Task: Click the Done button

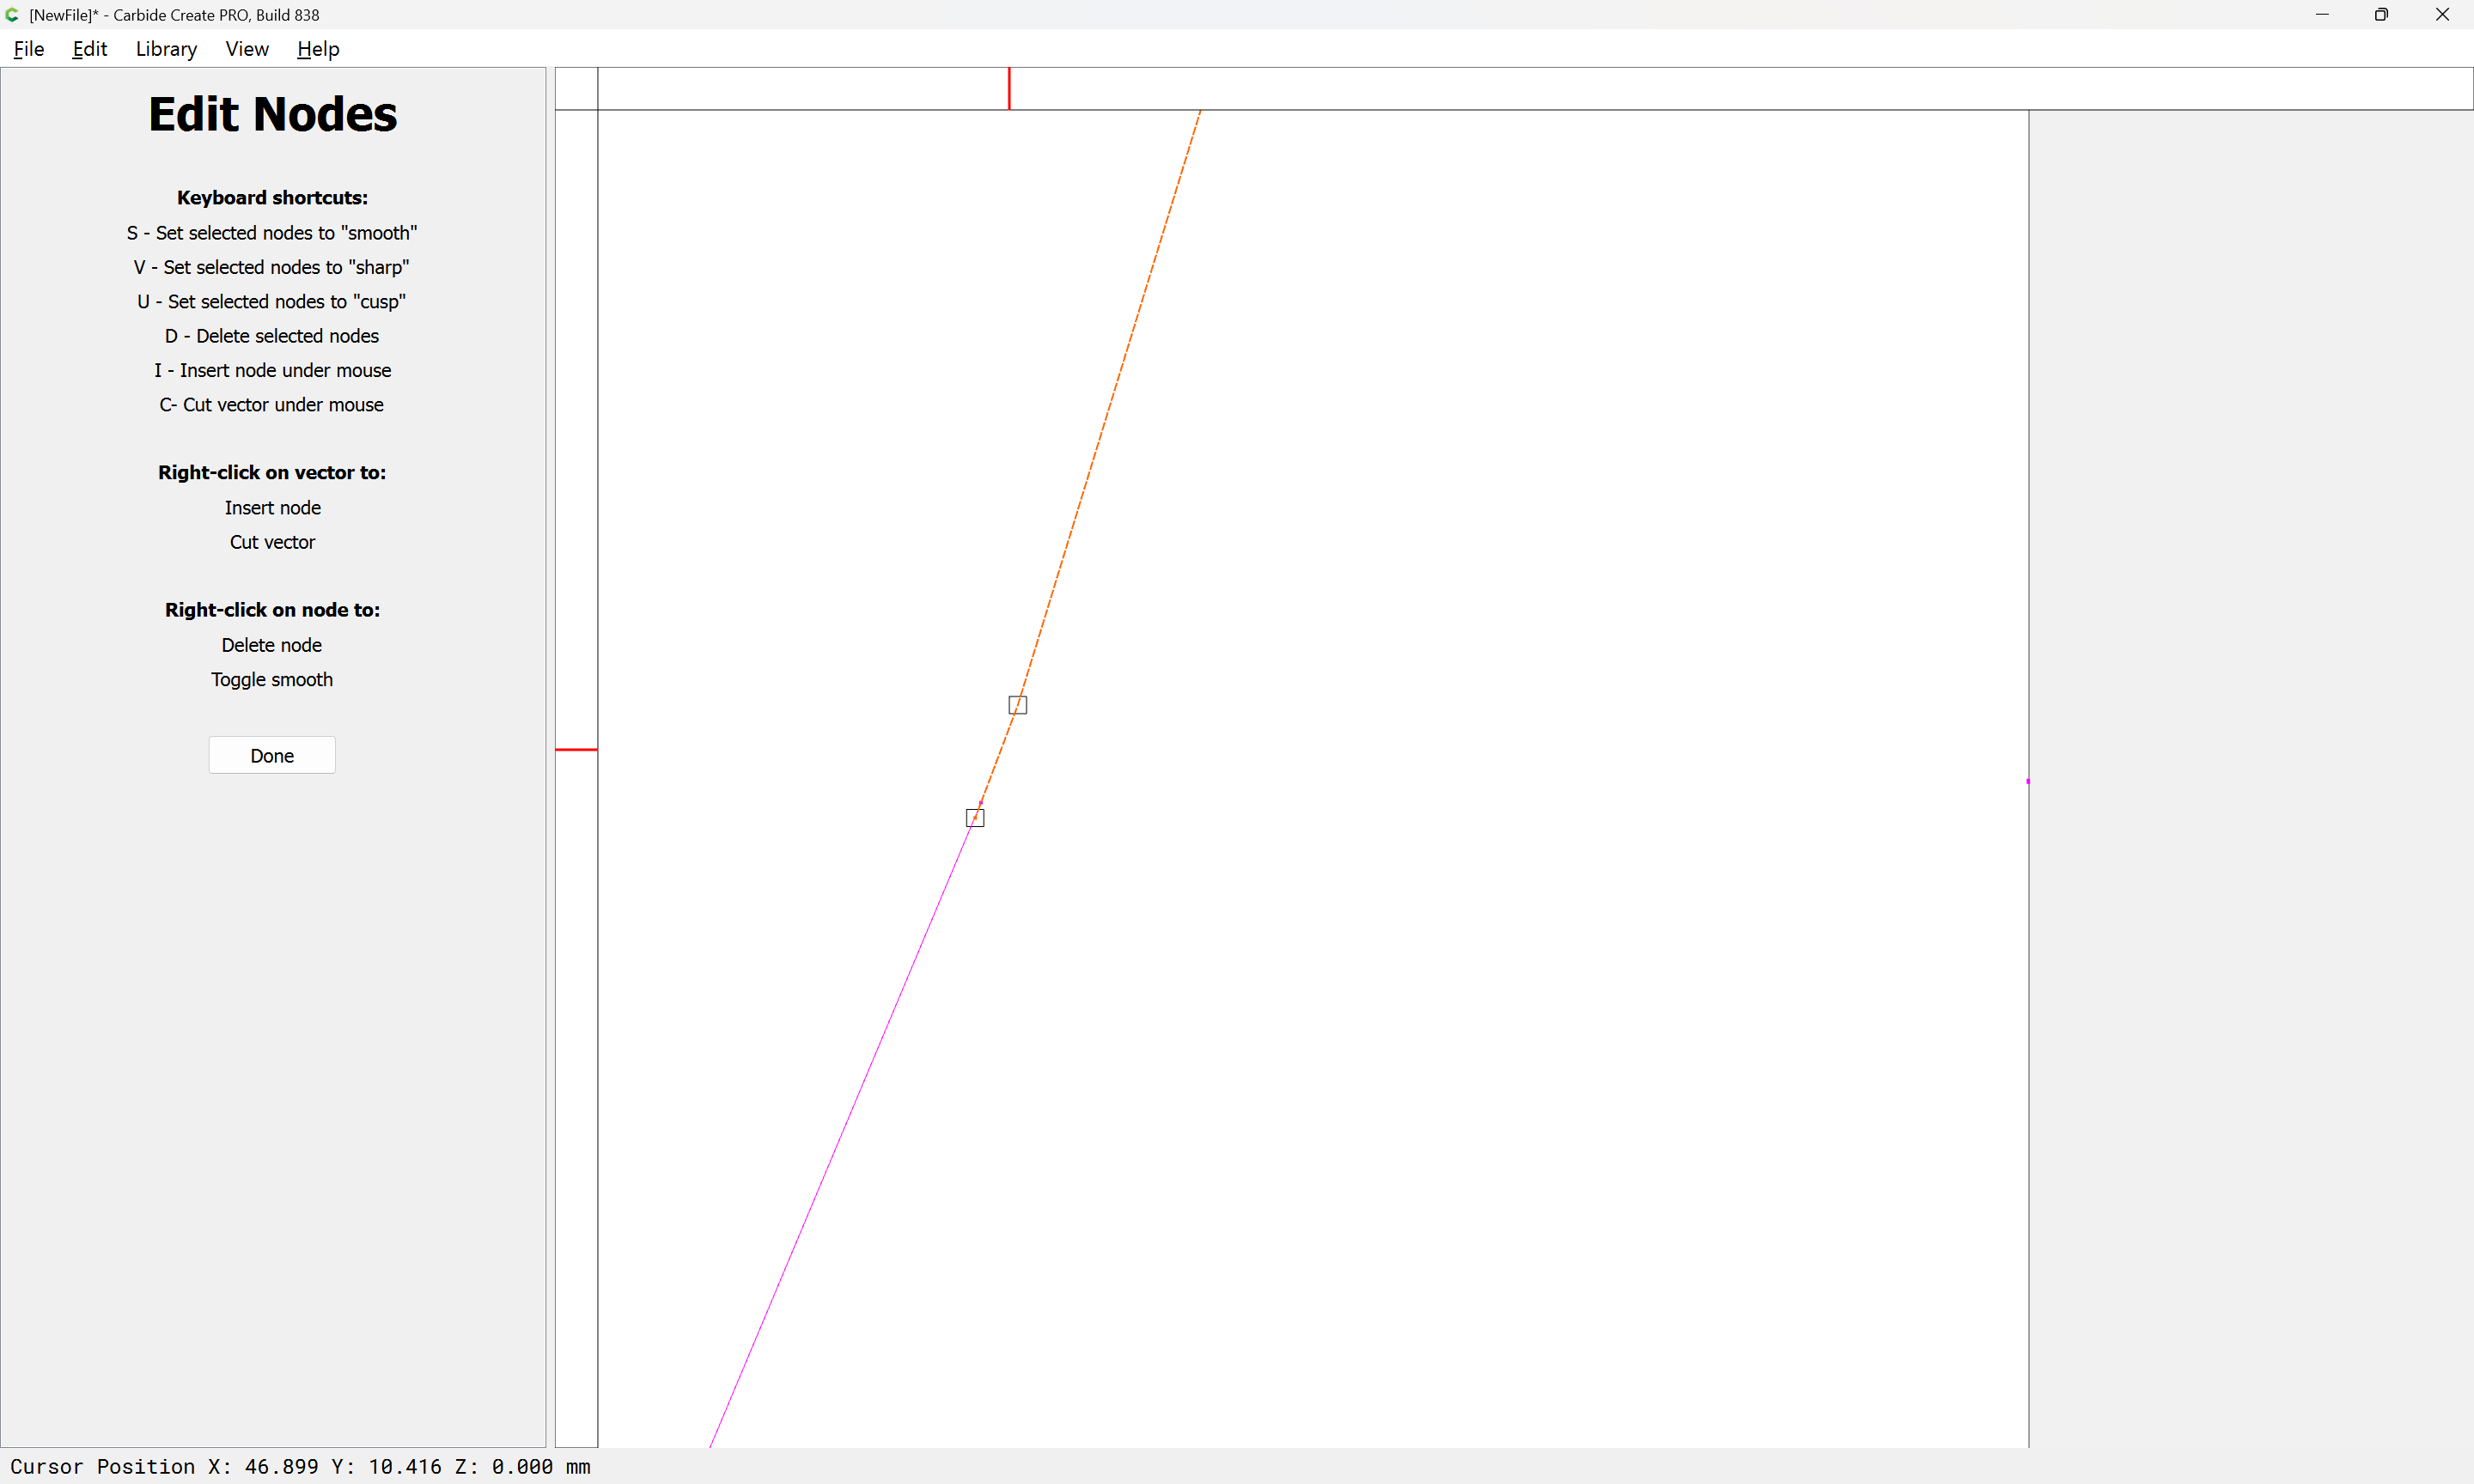Action: point(272,756)
